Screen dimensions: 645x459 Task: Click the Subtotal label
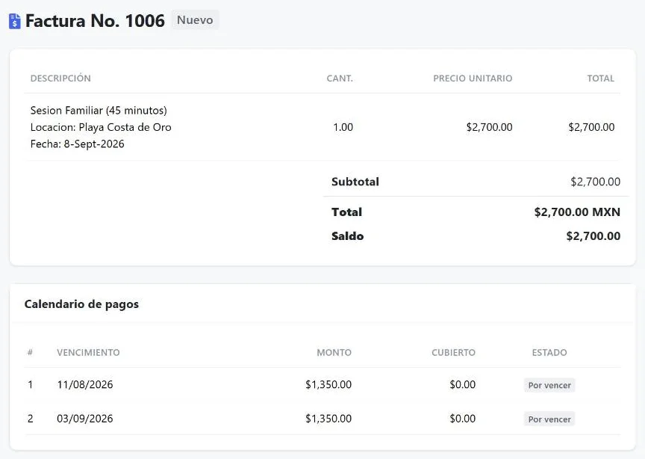click(x=355, y=182)
